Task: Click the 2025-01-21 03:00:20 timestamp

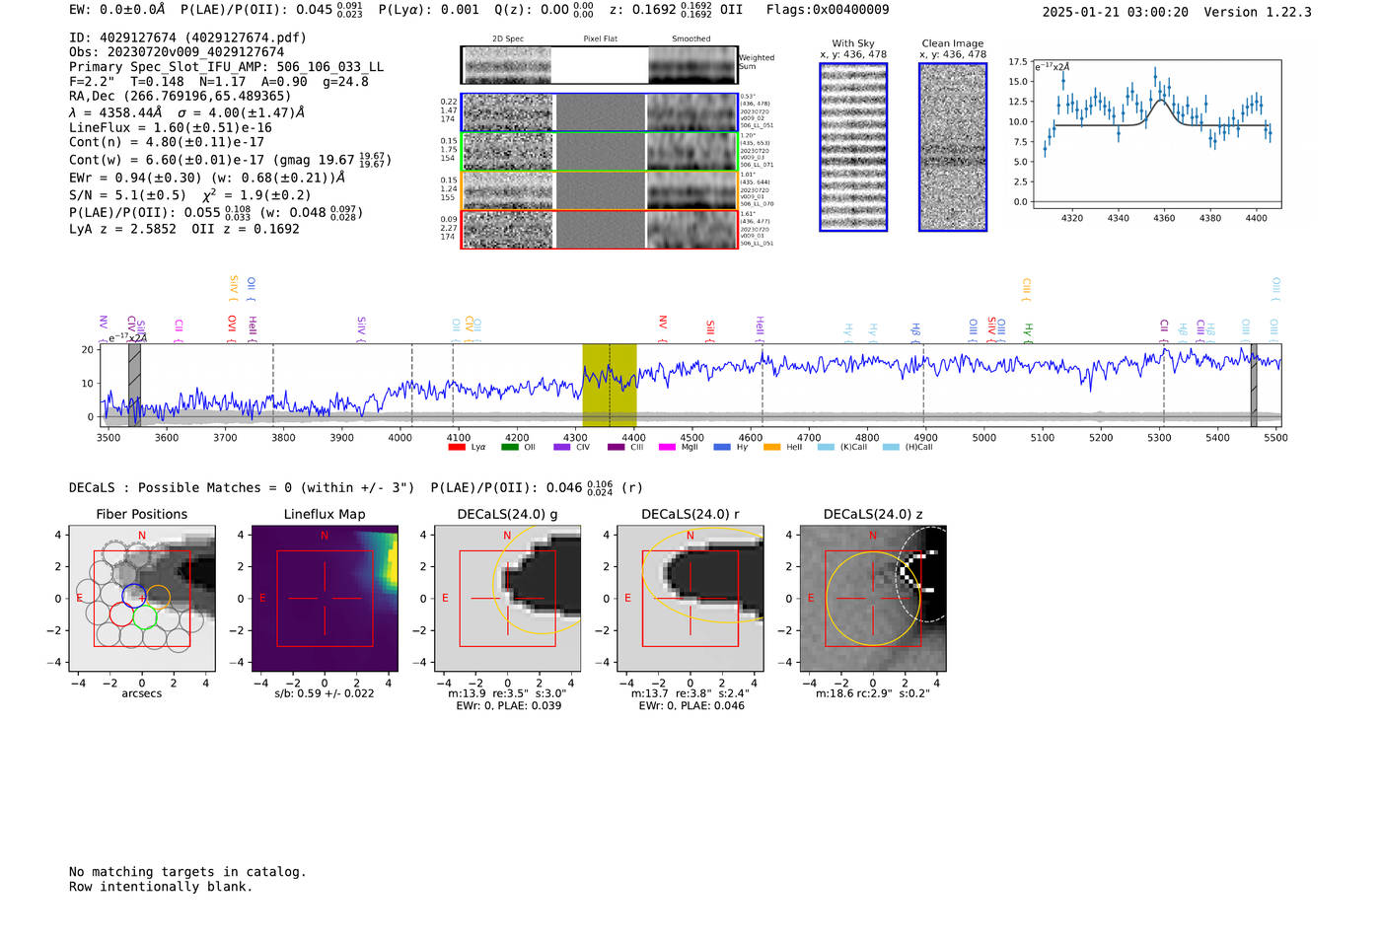Action: point(1116,12)
